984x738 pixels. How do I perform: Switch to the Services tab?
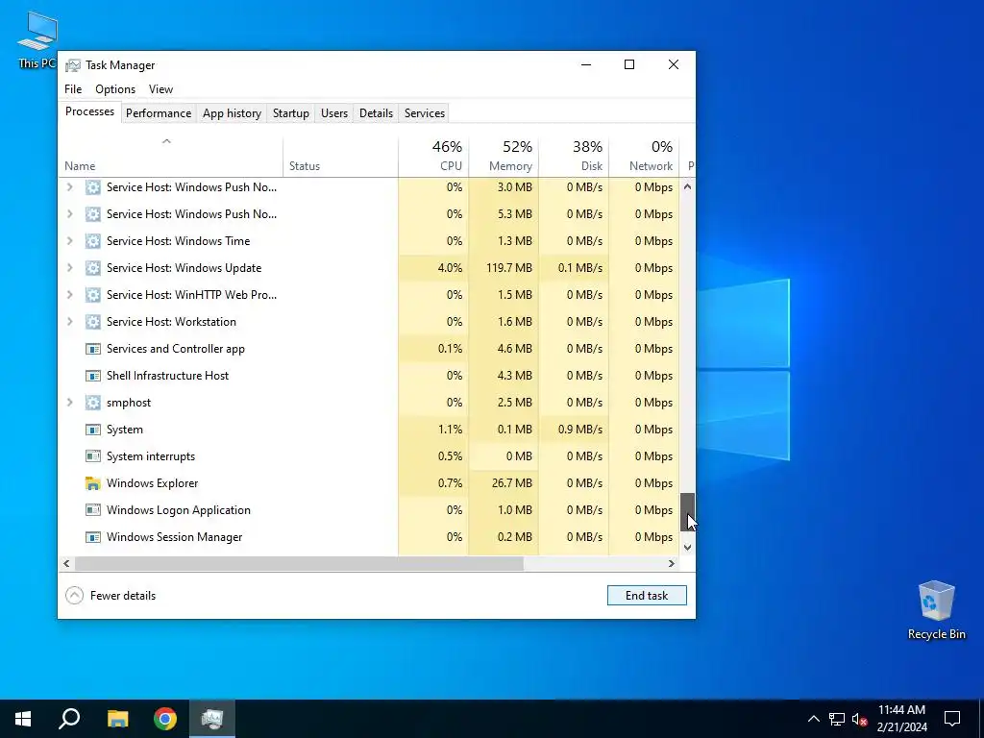tap(424, 113)
